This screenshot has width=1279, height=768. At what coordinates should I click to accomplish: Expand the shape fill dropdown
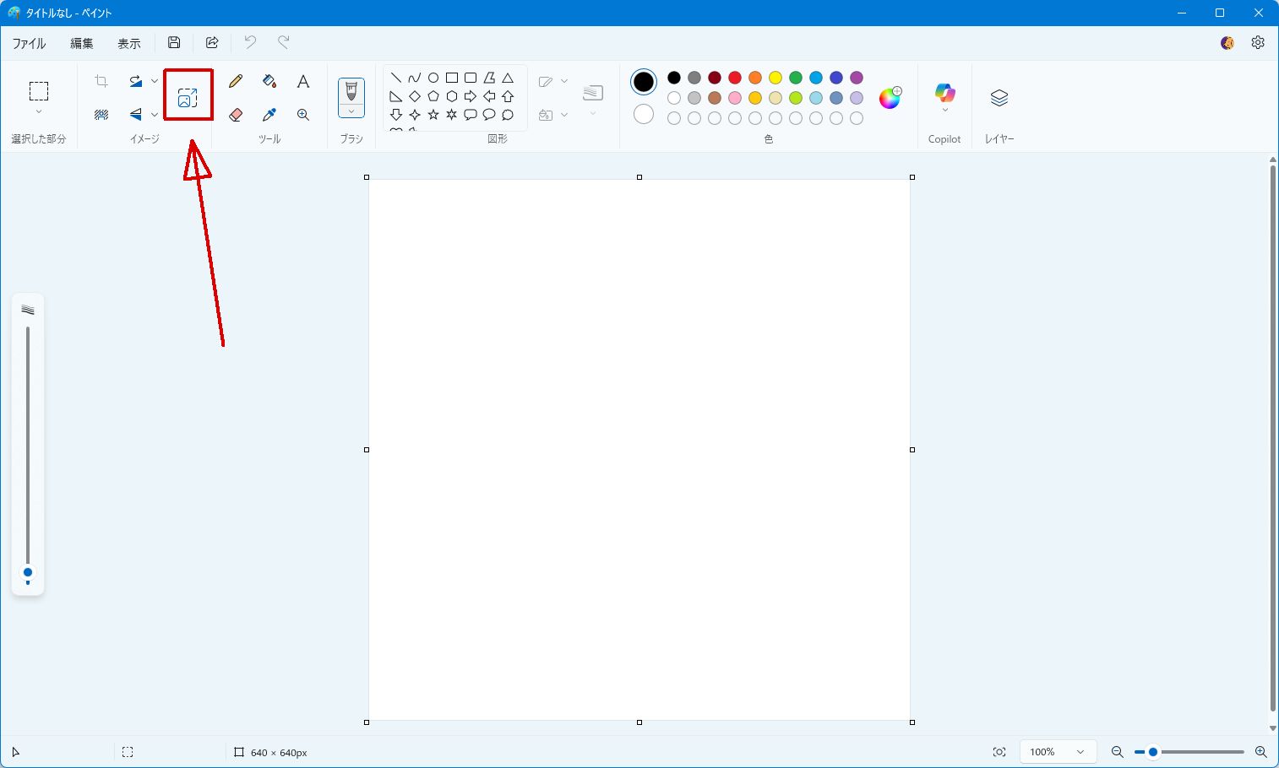tap(564, 115)
